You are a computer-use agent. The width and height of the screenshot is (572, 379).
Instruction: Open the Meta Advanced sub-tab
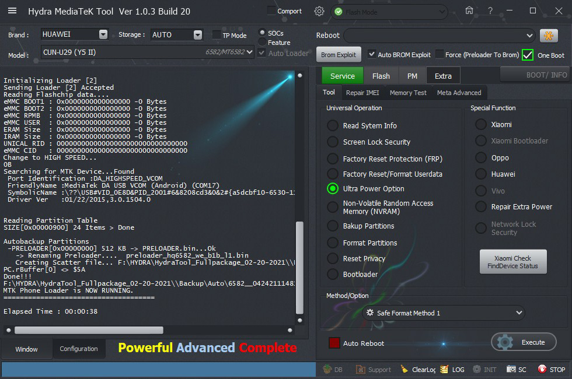459,93
